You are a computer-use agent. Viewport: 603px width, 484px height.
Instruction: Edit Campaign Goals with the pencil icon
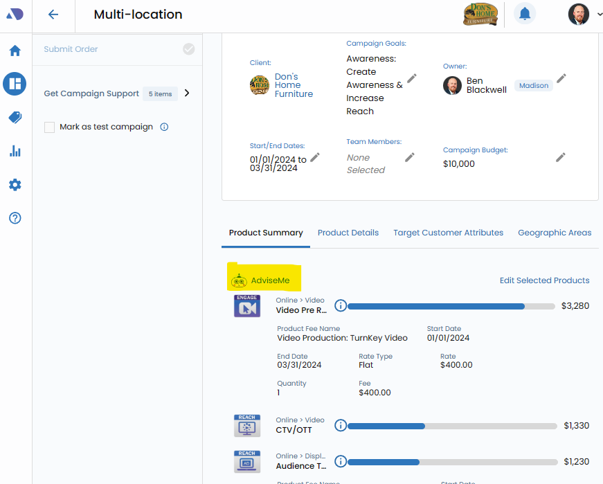[x=412, y=78]
